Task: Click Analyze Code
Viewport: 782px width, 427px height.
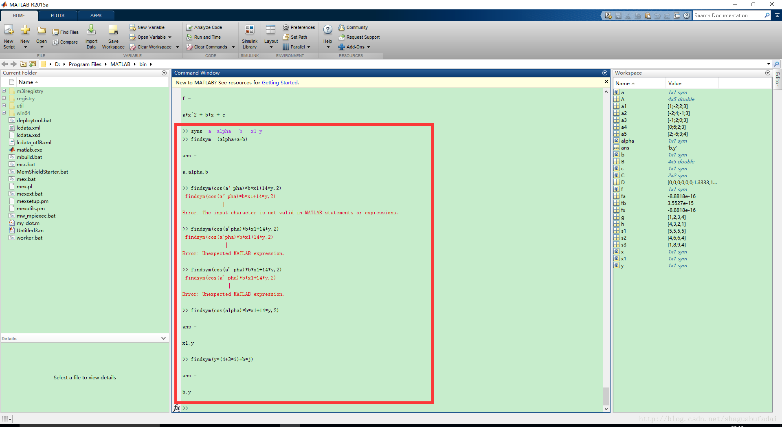Action: [204, 27]
